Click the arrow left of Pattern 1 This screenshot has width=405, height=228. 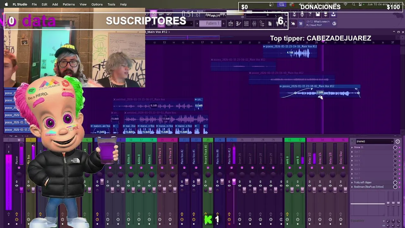click(197, 23)
